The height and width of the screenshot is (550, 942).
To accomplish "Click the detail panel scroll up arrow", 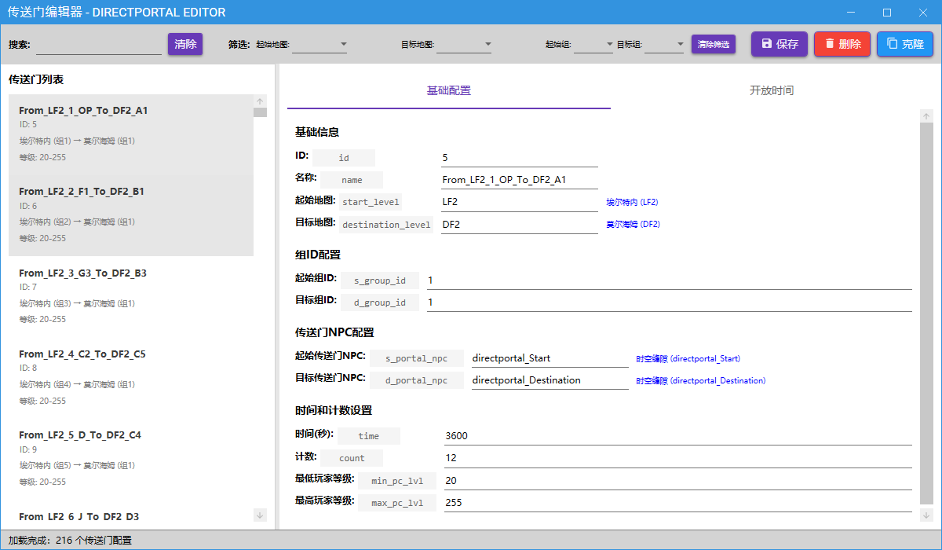I will 926,116.
